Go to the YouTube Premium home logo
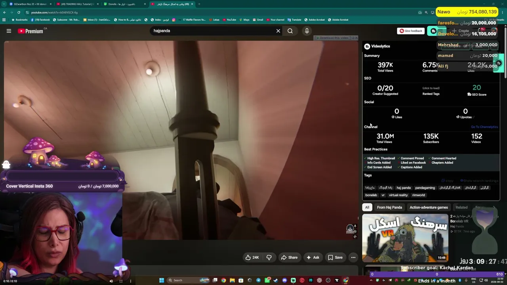This screenshot has height=285, width=507. click(30, 31)
